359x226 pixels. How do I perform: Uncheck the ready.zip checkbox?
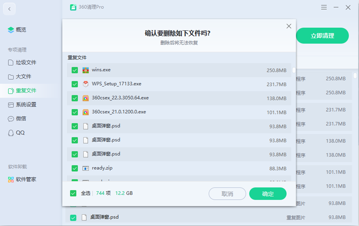point(75,169)
